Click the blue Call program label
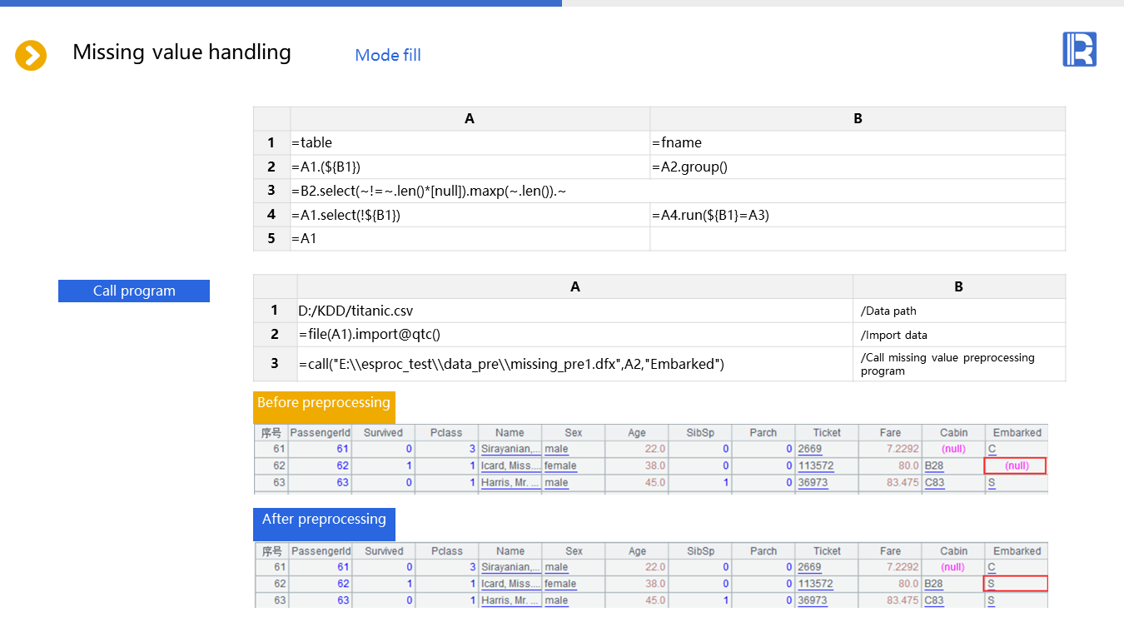 coord(134,291)
